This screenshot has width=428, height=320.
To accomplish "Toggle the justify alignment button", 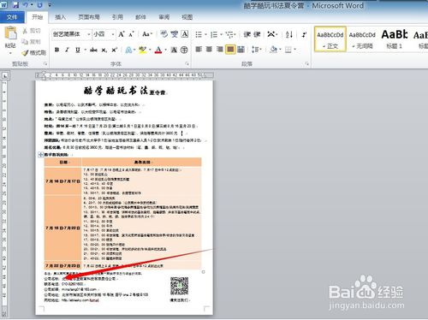I will (230, 50).
